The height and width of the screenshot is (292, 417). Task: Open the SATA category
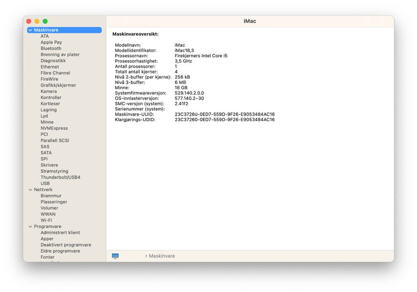point(46,153)
